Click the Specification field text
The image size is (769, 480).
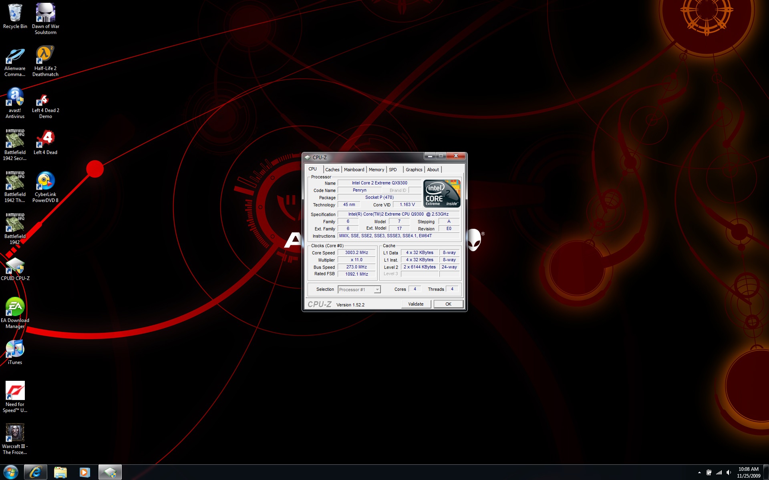[399, 214]
